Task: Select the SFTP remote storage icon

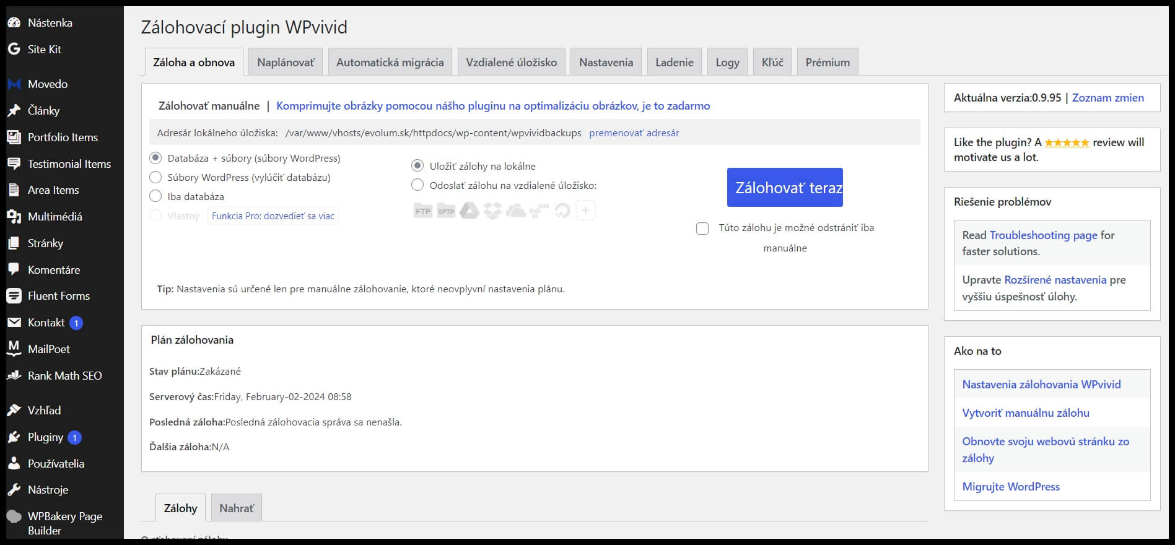Action: (446, 211)
